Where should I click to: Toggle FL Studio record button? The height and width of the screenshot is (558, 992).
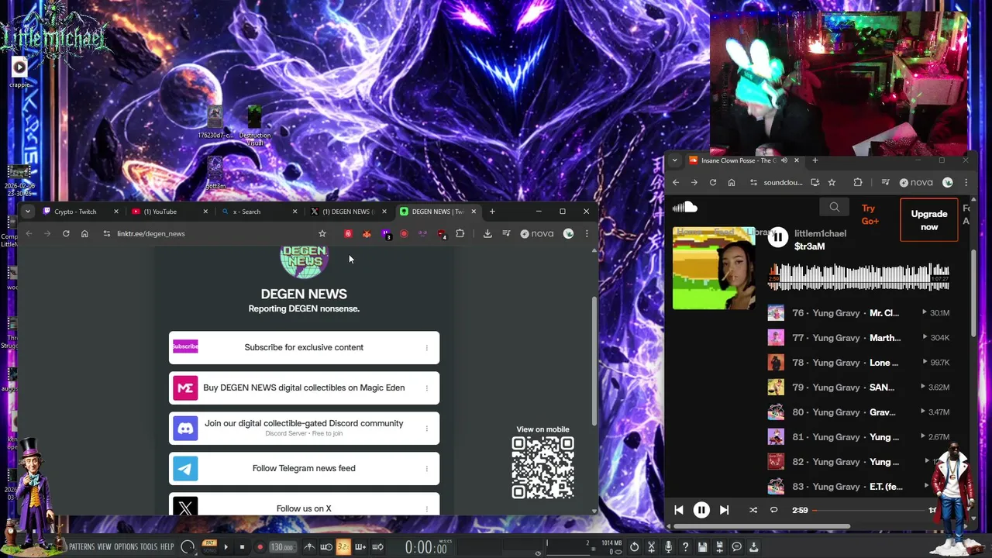(x=260, y=547)
